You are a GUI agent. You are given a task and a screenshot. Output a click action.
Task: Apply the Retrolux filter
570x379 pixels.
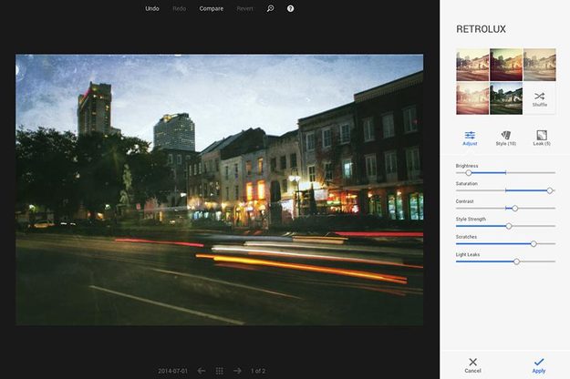[539, 365]
